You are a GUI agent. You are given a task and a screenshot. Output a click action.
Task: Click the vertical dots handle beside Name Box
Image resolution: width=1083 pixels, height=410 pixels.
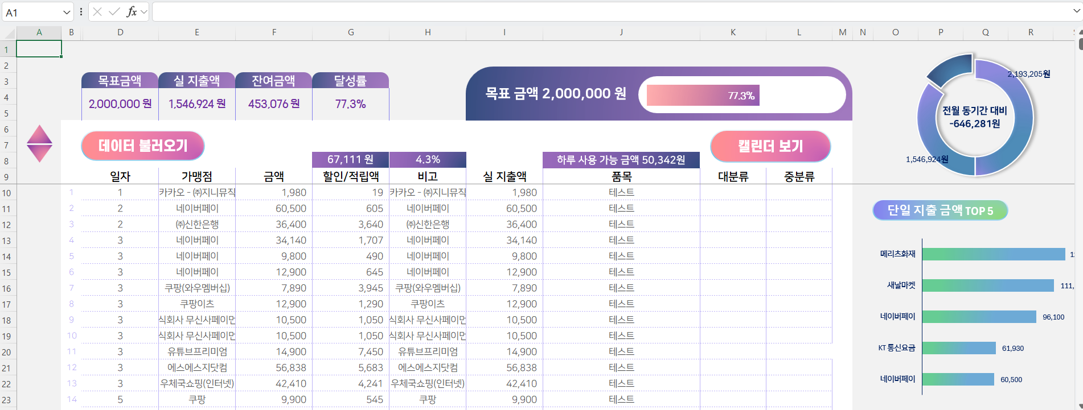click(x=81, y=12)
